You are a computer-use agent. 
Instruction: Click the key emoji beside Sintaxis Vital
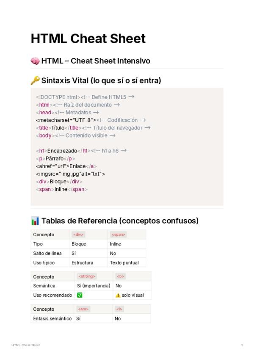[x=35, y=80]
